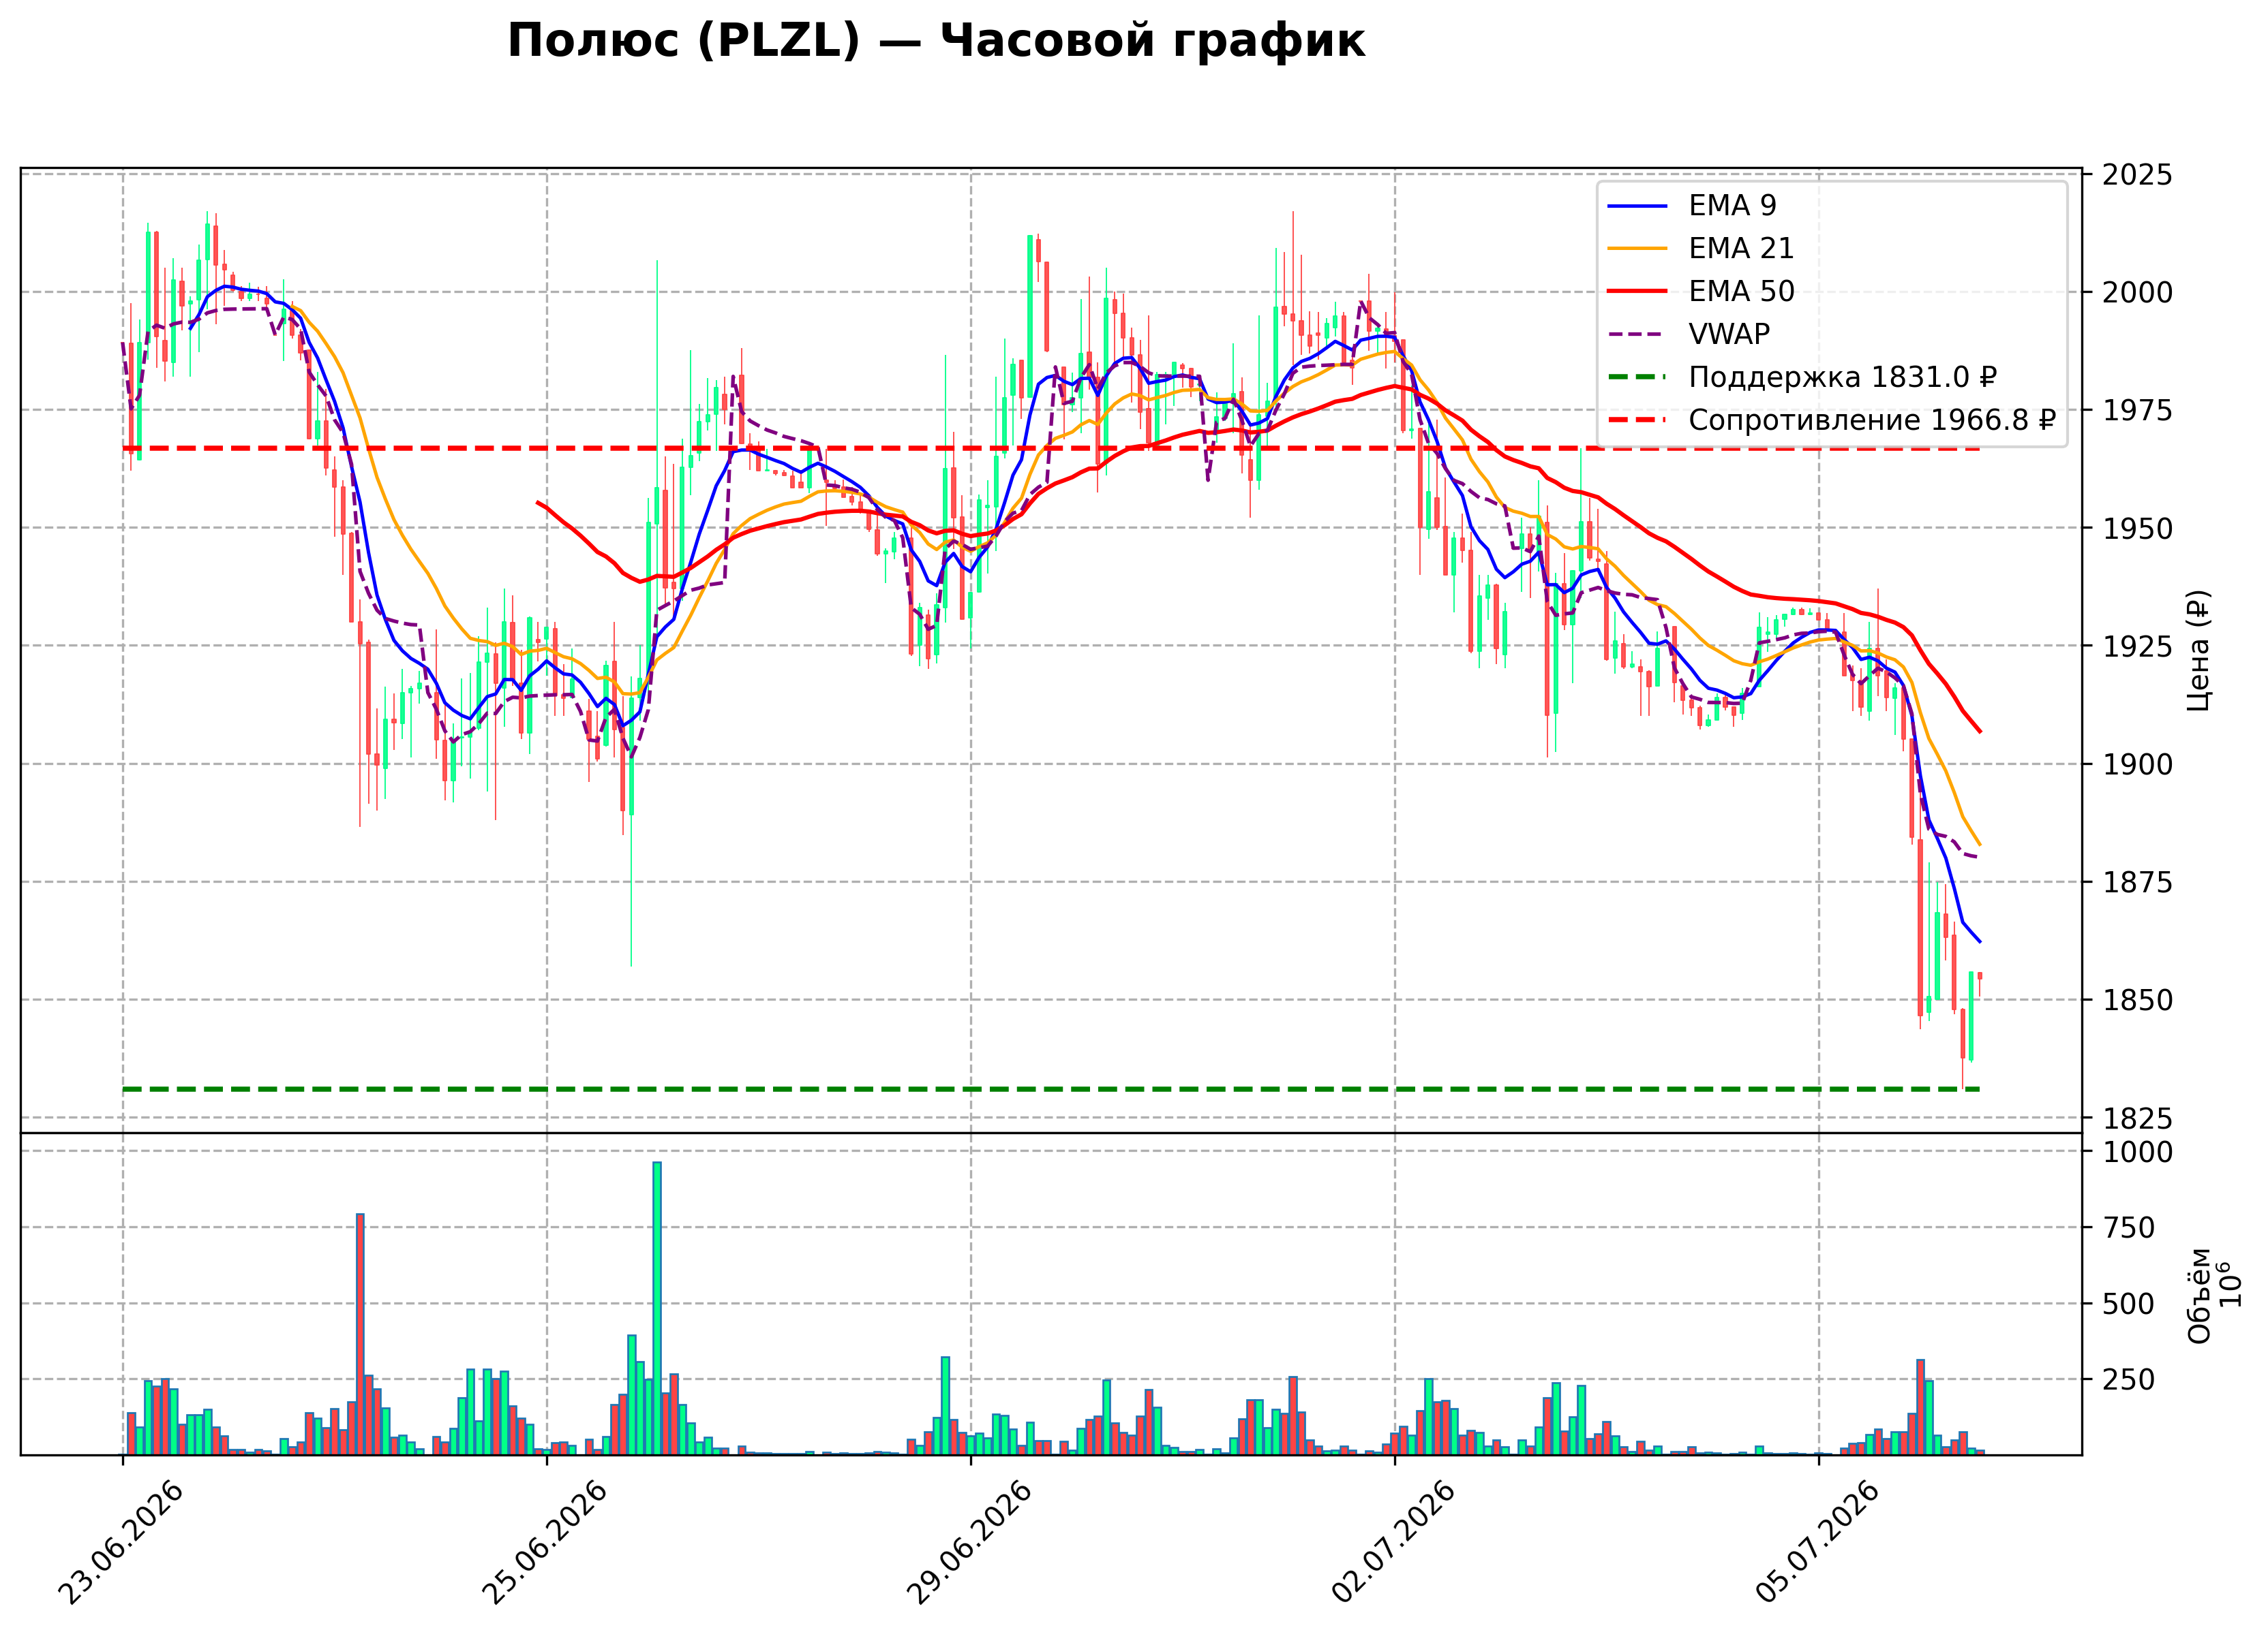This screenshot has width=2268, height=1630.
Task: Click the EMA 9 legend entry
Action: tap(1732, 206)
